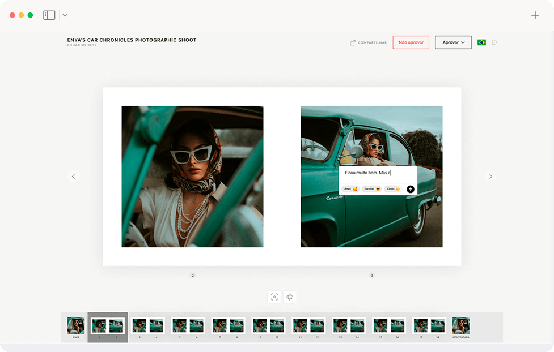Screen dimensions: 554x352
Task: Click the Compartilhar share icon
Action: (353, 42)
